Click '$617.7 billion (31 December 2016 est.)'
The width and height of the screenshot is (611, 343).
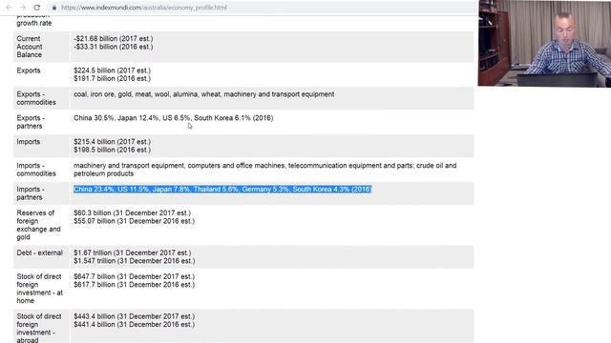(134, 285)
